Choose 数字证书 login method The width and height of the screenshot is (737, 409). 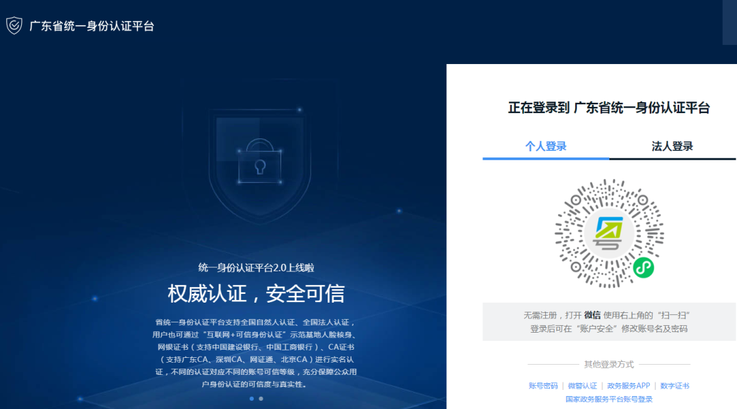(674, 386)
